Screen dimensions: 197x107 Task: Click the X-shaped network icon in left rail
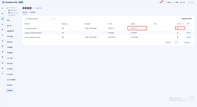pos(2,24)
